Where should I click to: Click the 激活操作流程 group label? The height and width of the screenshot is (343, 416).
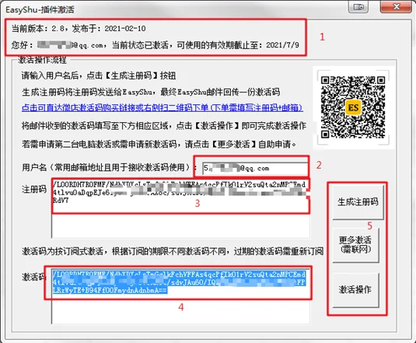click(42, 60)
